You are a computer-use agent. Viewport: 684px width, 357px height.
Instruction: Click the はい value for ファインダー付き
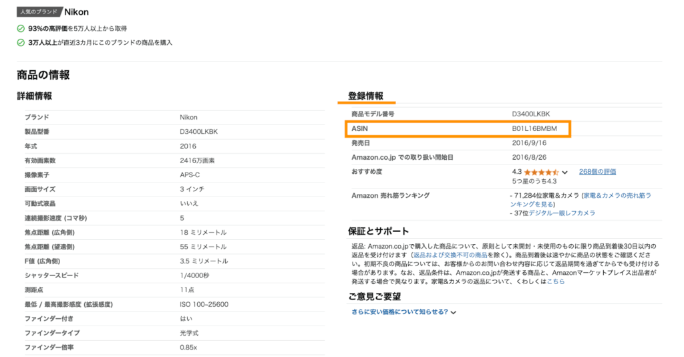click(x=186, y=319)
